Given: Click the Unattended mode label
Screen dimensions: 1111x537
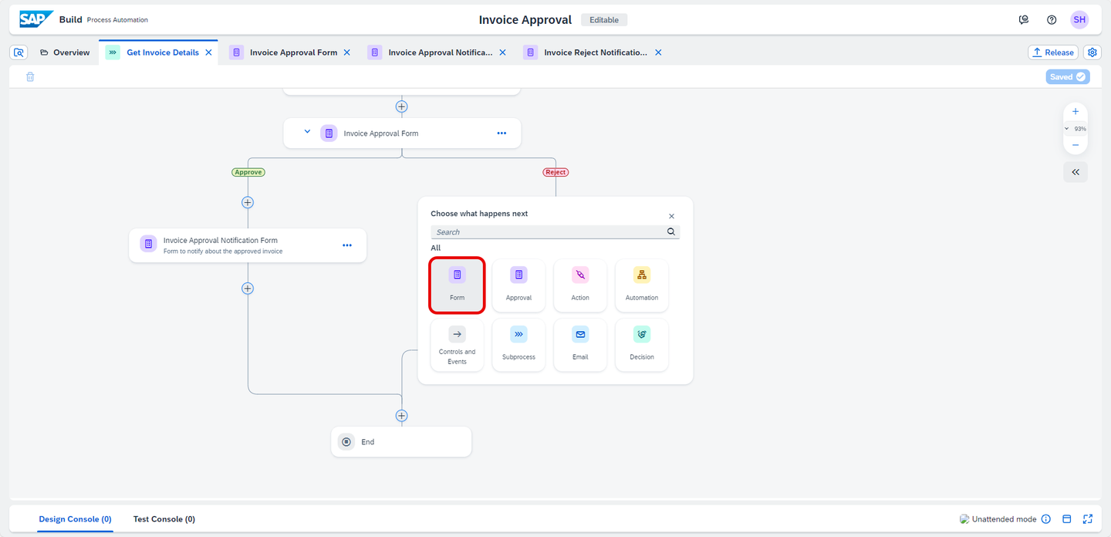Looking at the screenshot, I should coord(1004,519).
